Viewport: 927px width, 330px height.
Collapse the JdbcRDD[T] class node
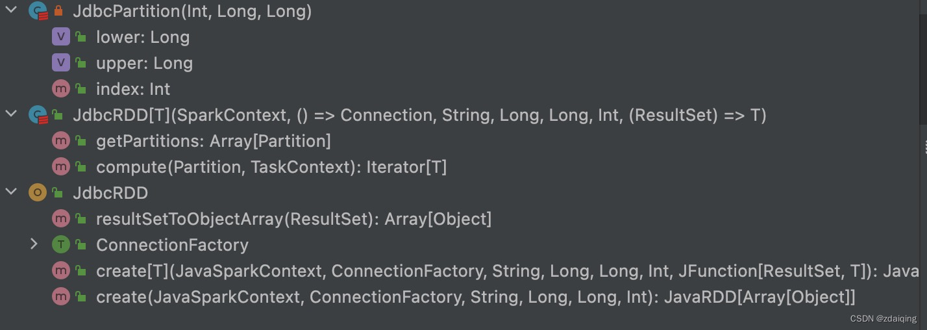click(x=11, y=115)
